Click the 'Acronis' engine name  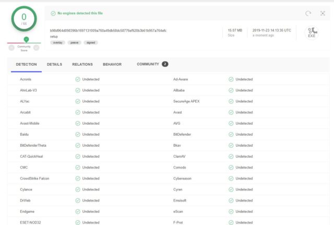coord(26,79)
